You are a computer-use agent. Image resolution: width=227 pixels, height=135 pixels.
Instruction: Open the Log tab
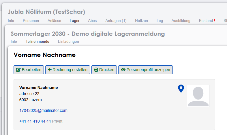coord(160,21)
